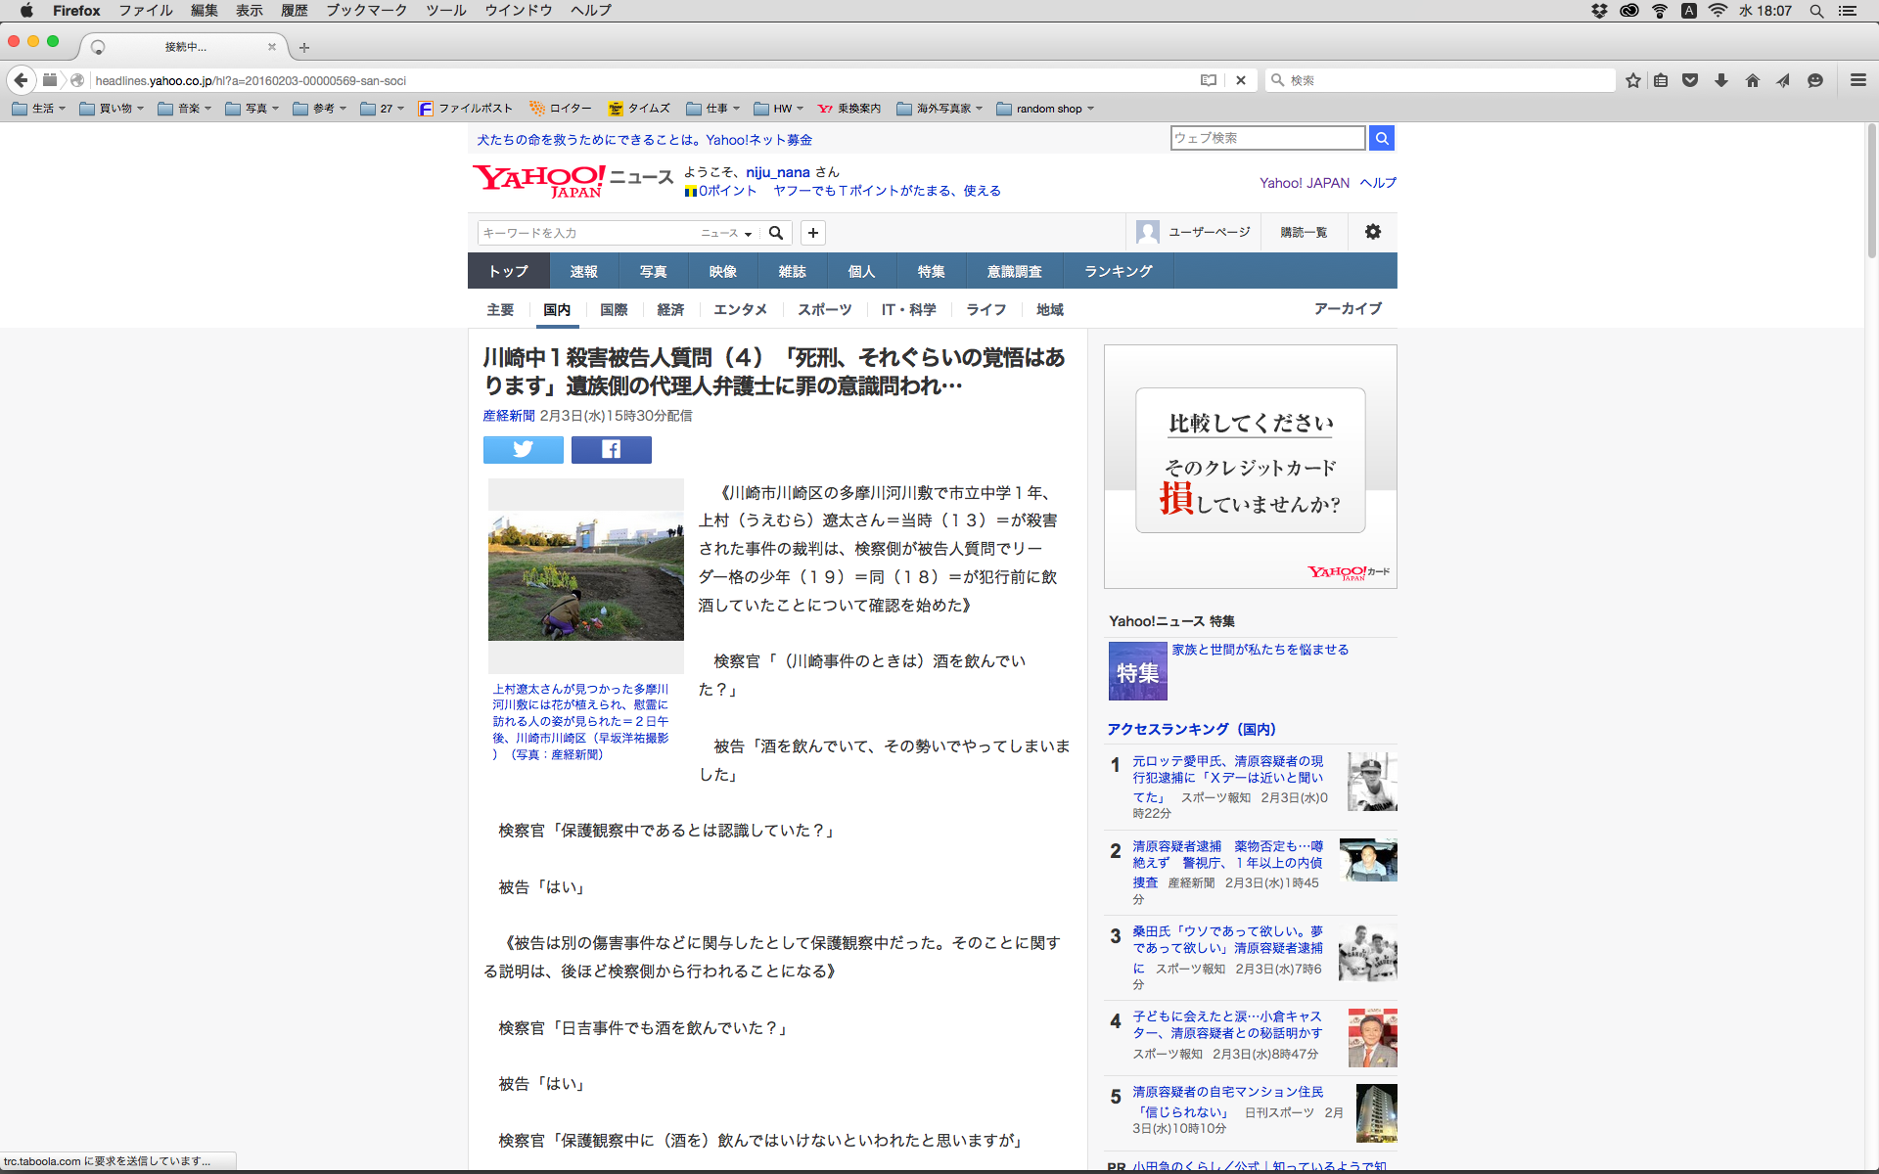The image size is (1879, 1174).
Task: Click the riverbank article photo thumbnail
Action: click(585, 575)
